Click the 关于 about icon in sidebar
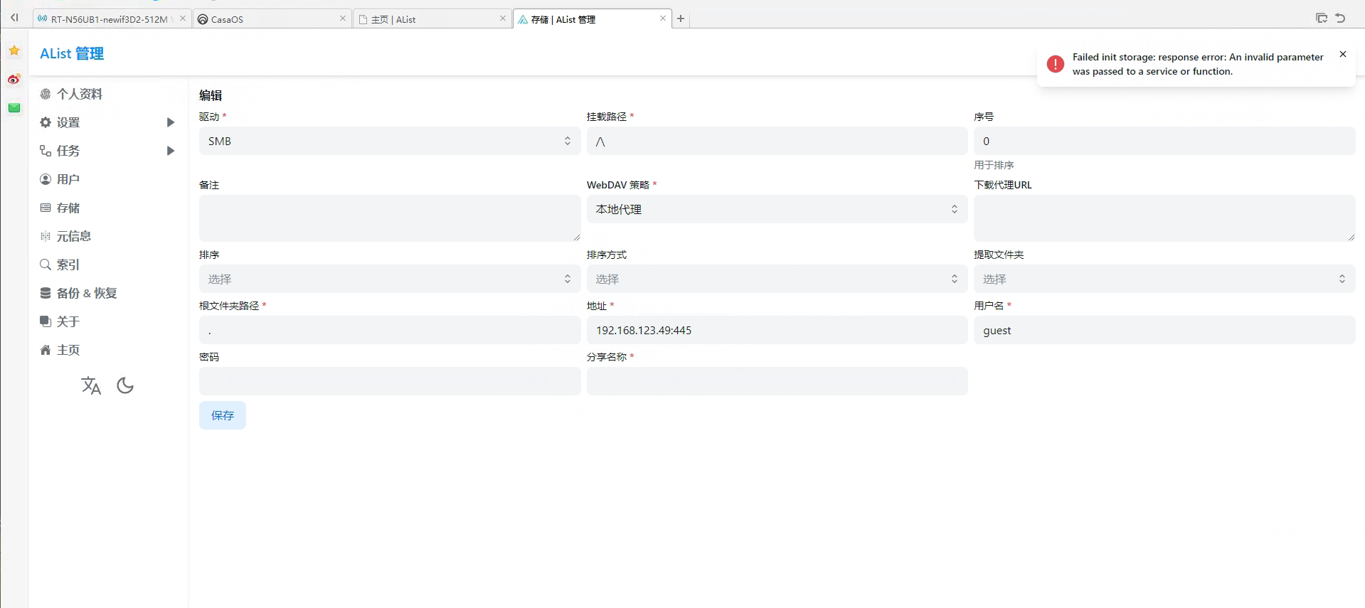Screen dimensions: 1365x608 pos(46,321)
